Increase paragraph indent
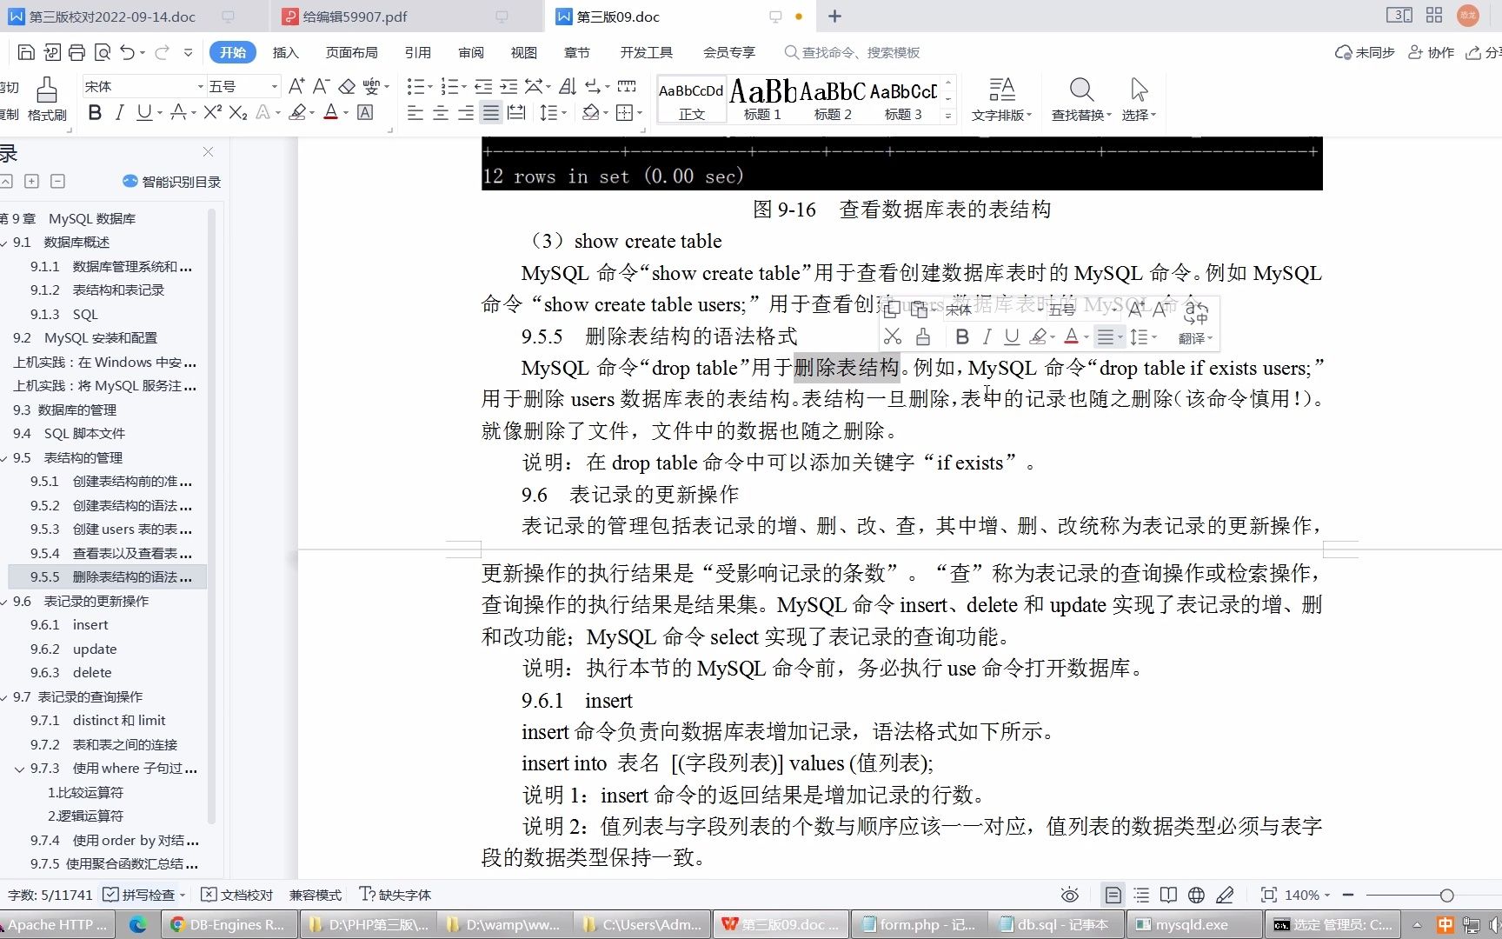Viewport: 1502px width, 939px height. 508,86
